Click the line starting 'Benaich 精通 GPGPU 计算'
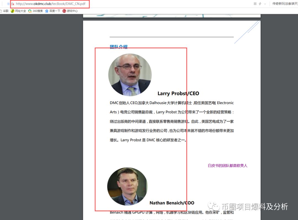The image size is (298, 220). [172, 212]
